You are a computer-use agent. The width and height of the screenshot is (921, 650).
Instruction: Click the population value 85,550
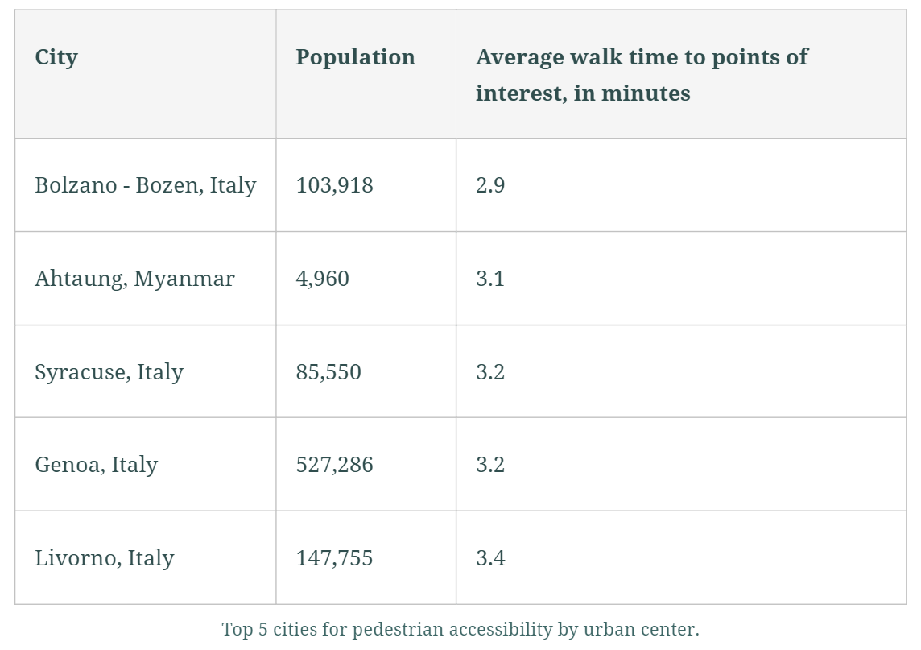tap(328, 372)
